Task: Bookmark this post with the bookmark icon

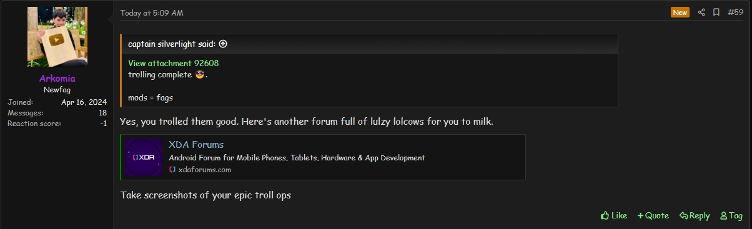Action: pyautogui.click(x=716, y=12)
